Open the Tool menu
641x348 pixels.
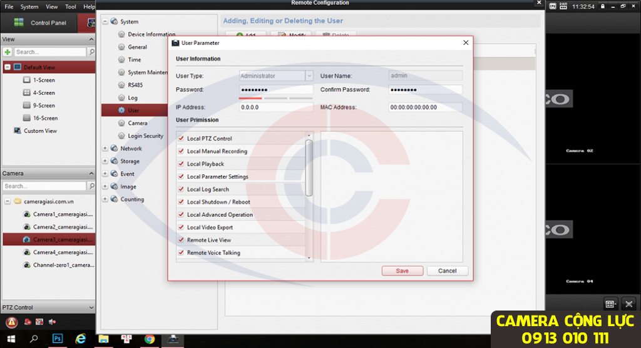click(x=70, y=6)
